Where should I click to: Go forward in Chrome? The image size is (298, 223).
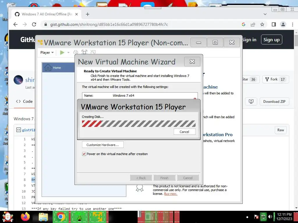25,24
